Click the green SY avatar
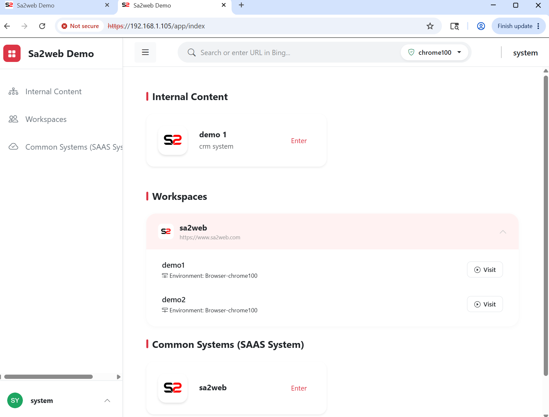Viewport: 549px width, 417px height. click(15, 400)
